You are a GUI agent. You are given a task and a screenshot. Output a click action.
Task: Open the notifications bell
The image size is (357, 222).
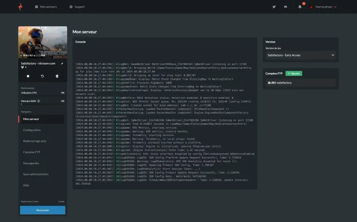300,7
